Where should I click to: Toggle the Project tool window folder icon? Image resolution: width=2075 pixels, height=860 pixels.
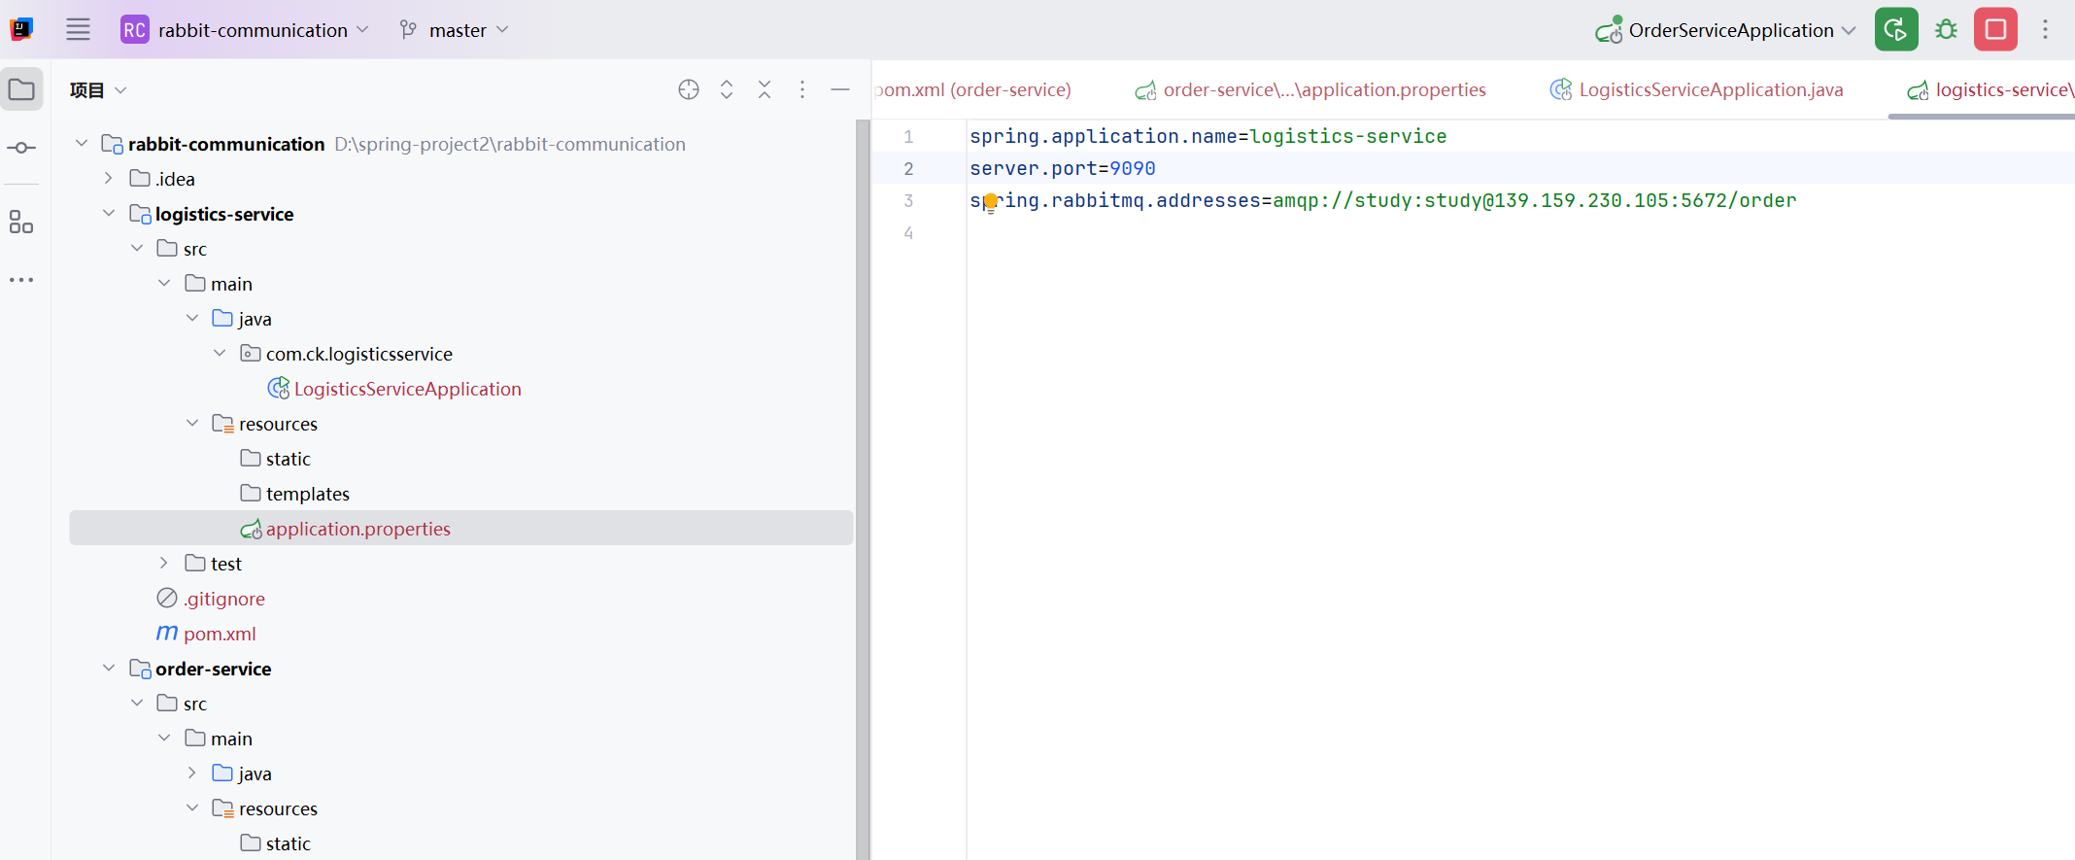pos(21,89)
